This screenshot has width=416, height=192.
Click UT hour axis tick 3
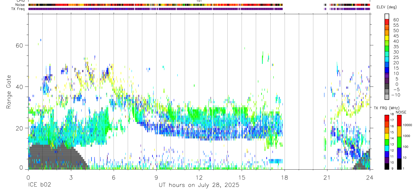(x=71, y=177)
